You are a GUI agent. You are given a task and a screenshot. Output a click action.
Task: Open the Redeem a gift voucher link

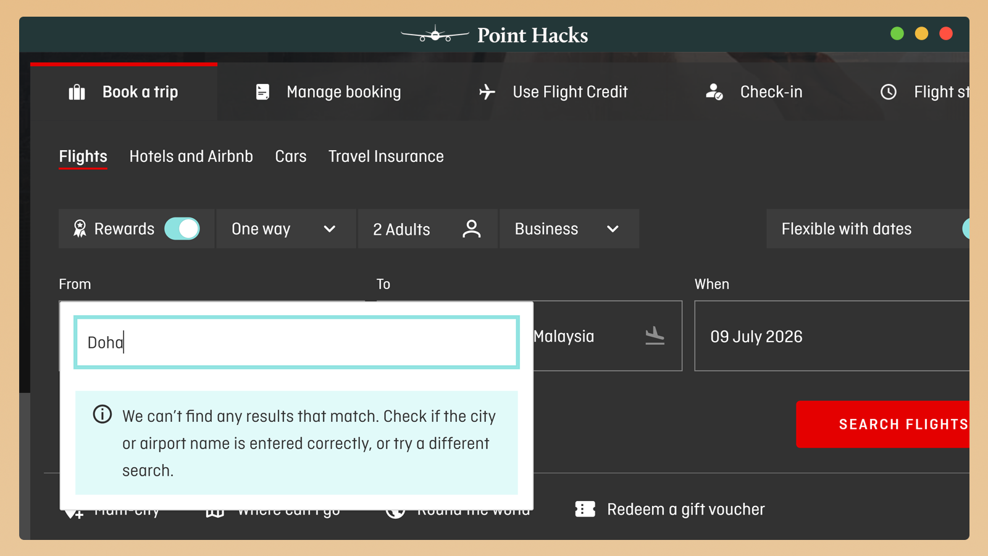[685, 509]
